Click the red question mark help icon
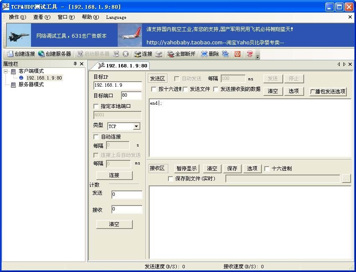356x272 pixels. pos(250,54)
